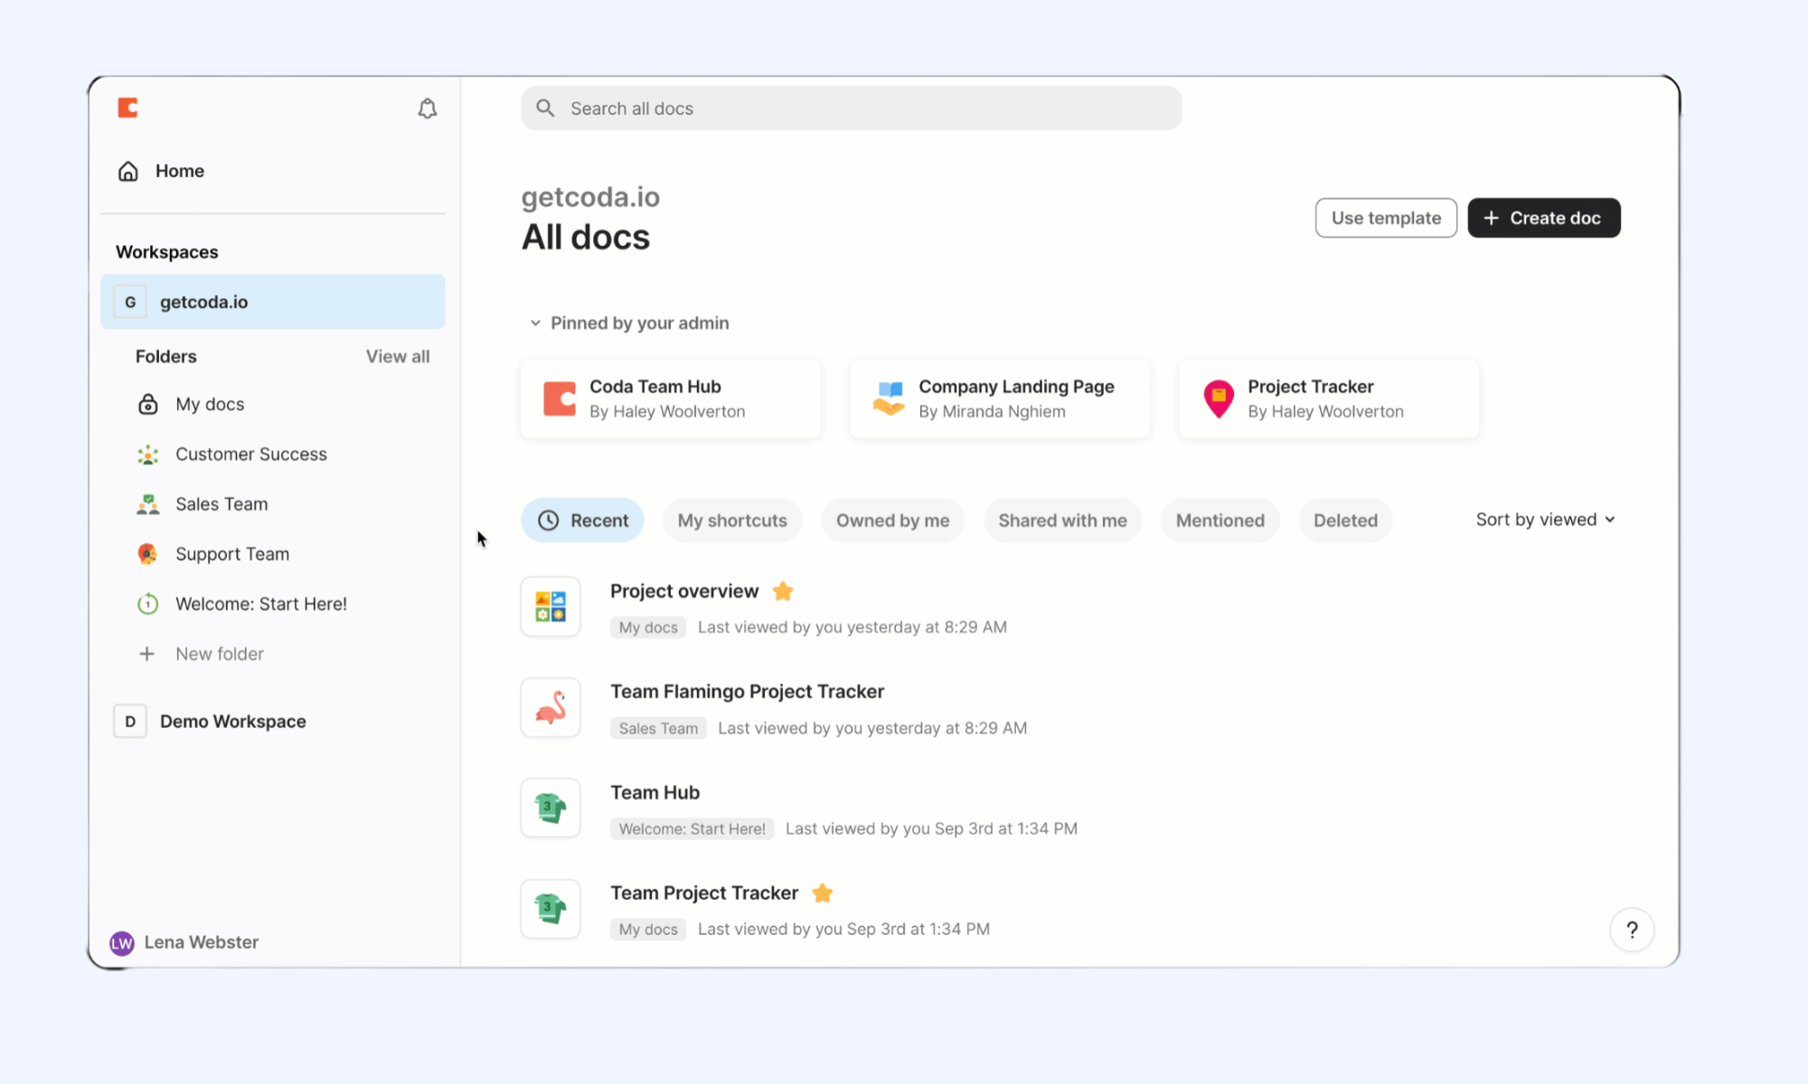1808x1084 pixels.
Task: Switch to Owned by me tab
Action: point(892,520)
